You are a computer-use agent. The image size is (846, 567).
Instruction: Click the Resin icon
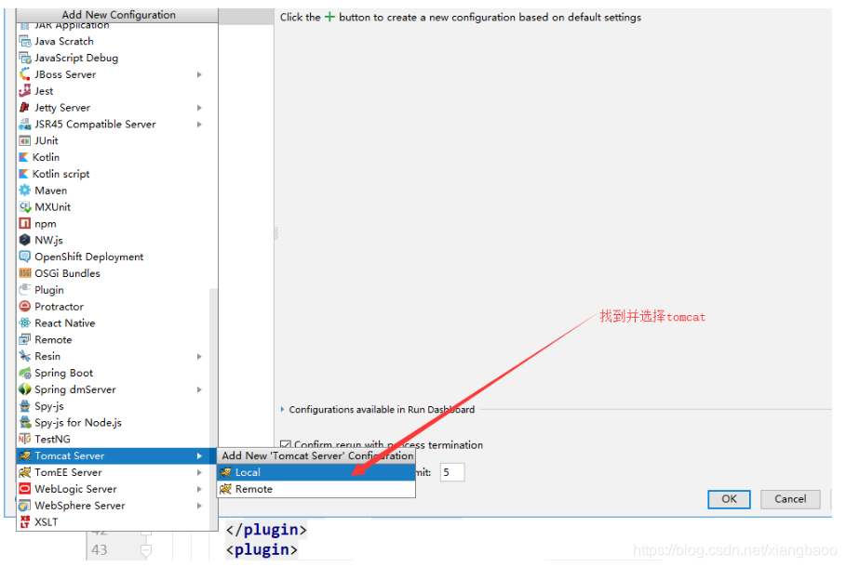[x=25, y=357]
